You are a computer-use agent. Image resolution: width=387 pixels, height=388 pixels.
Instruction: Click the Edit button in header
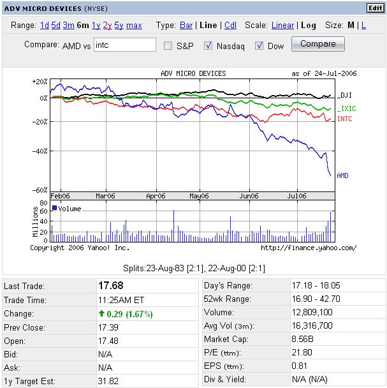[x=375, y=8]
